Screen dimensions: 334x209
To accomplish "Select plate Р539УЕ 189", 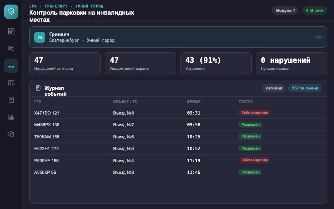I will [46, 161].
